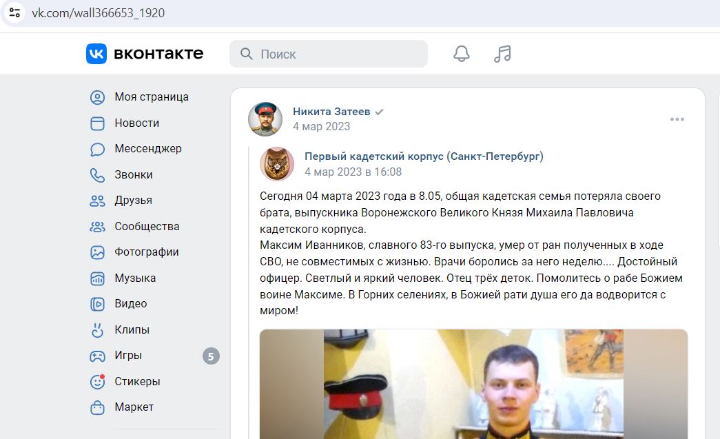Click the VK logo icon
The width and height of the screenshot is (720, 439).
click(96, 54)
